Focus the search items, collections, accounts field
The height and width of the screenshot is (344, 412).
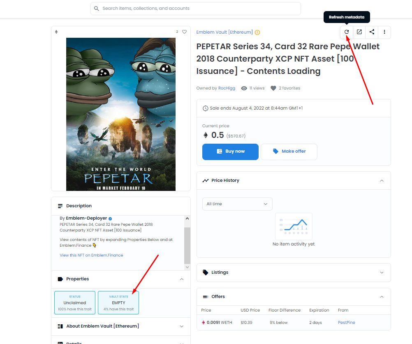196,9
